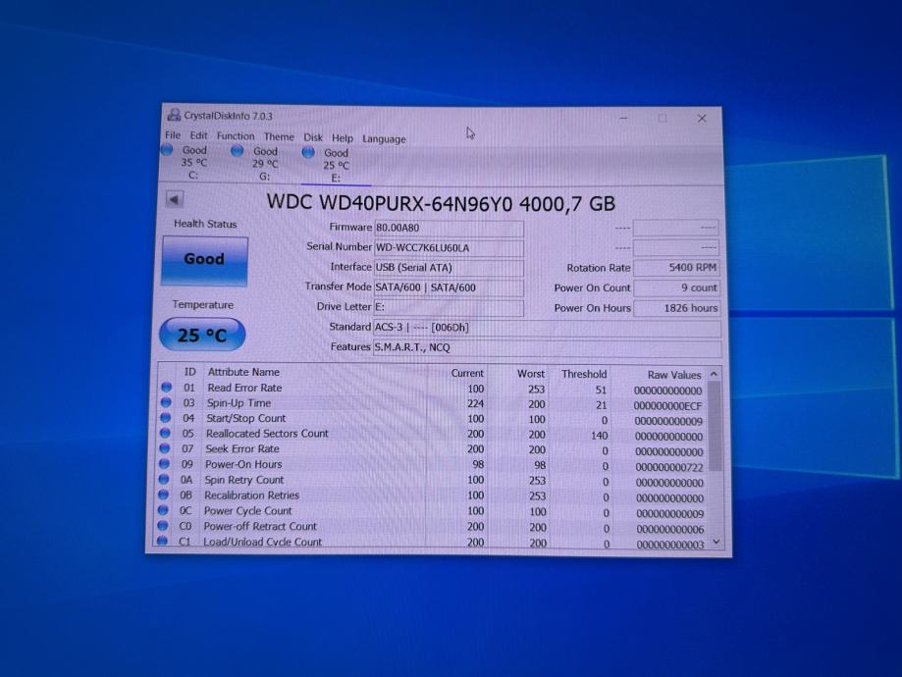Minimize the CrystalDiskInfo window
Viewport: 902px width, 677px height.
[623, 118]
